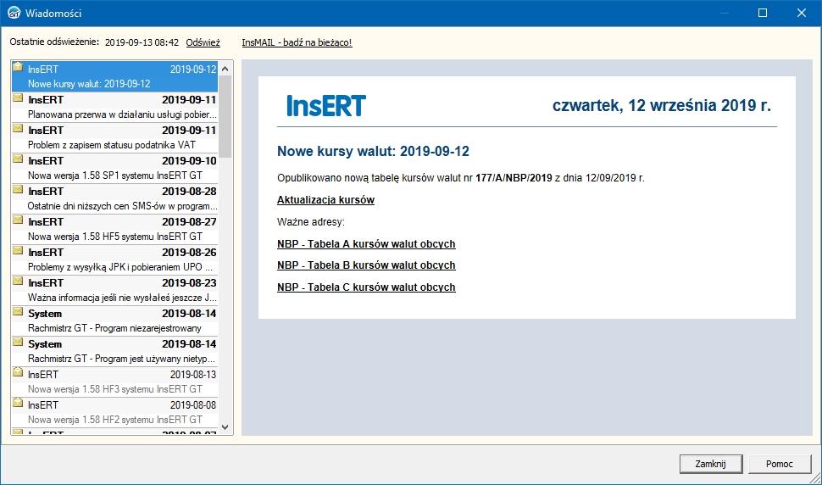Click date 2019-08-28 in message list
This screenshot has height=485, width=822.
pyautogui.click(x=189, y=192)
